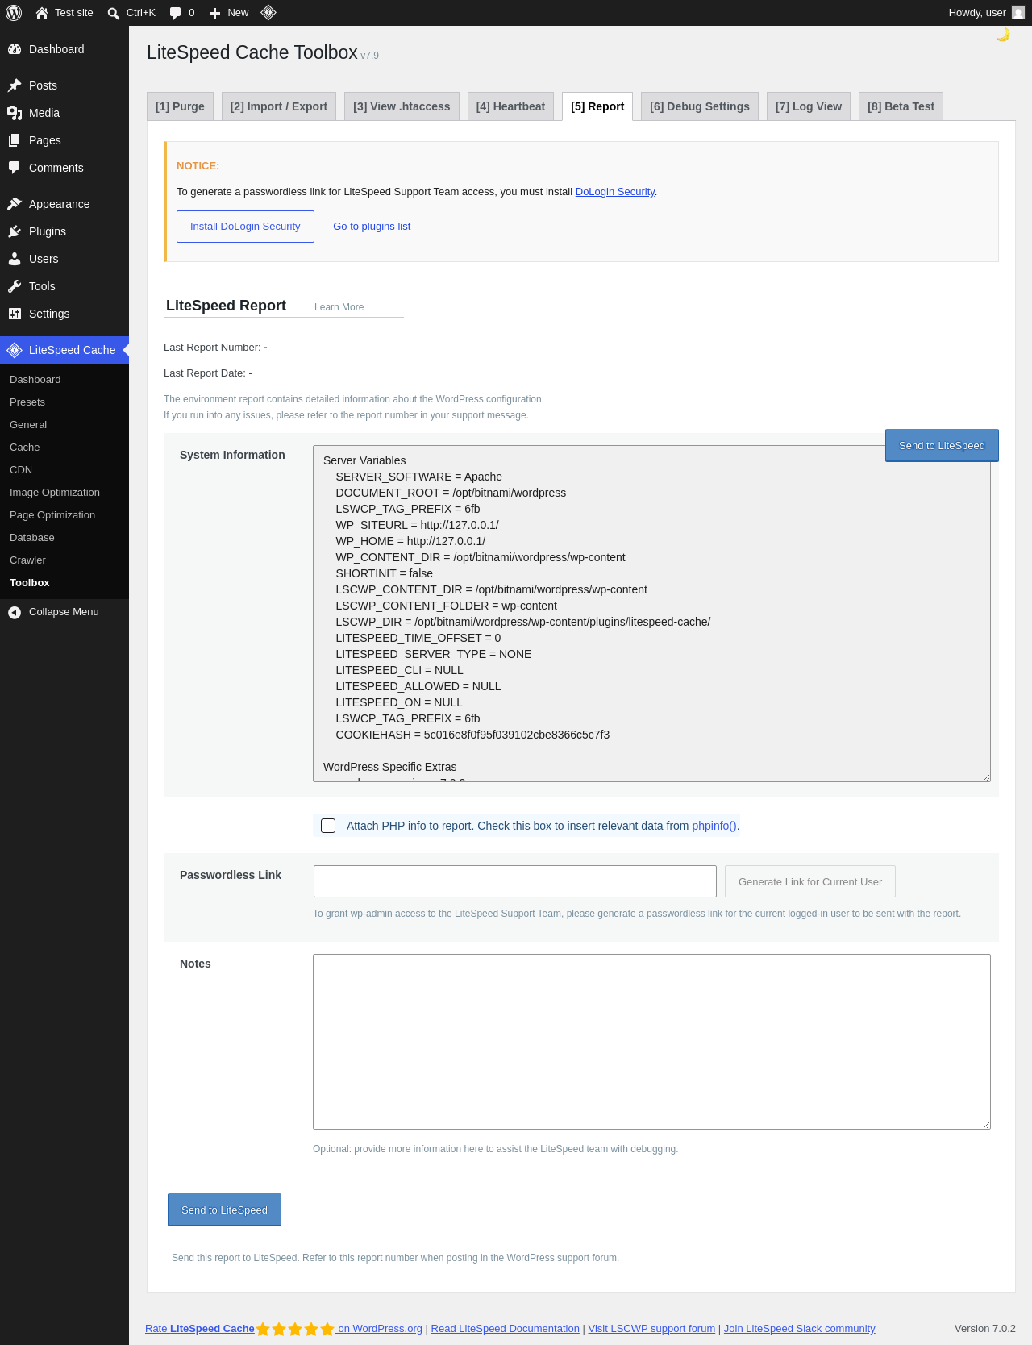Click the Appearance brush icon in sidebar

tap(15, 204)
